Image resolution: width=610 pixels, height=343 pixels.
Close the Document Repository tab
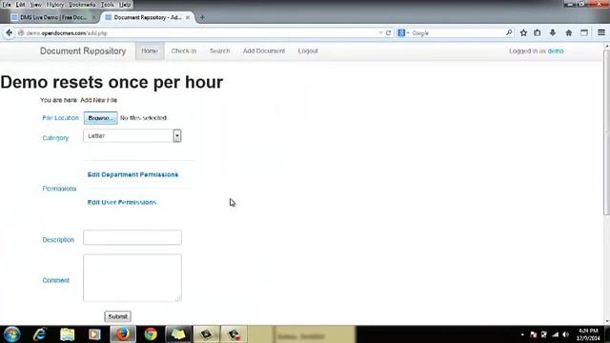coord(188,17)
